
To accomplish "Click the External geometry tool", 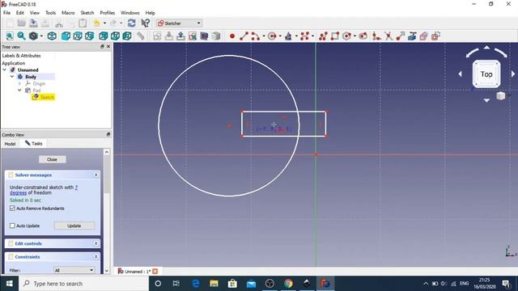I will pos(412,36).
